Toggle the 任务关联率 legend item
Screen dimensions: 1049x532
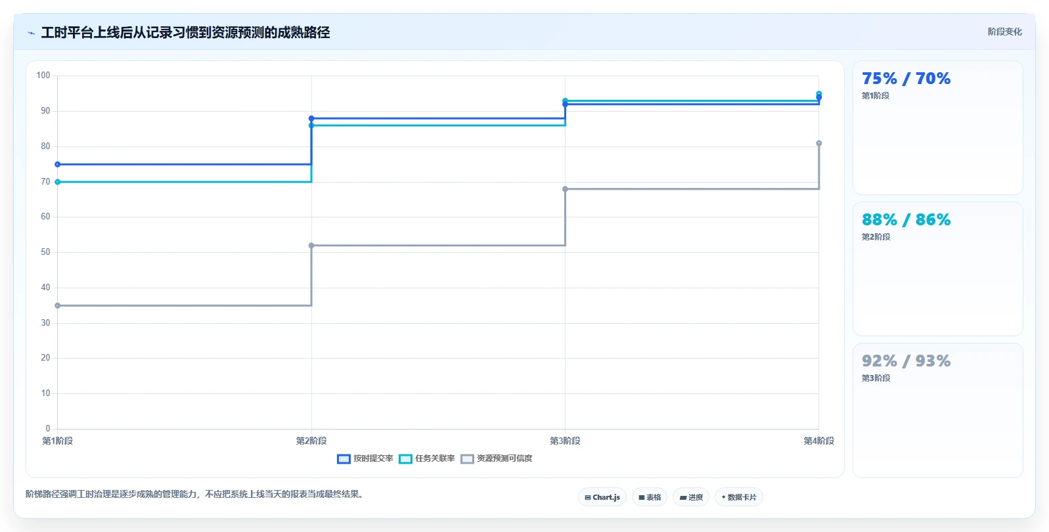[x=427, y=458]
